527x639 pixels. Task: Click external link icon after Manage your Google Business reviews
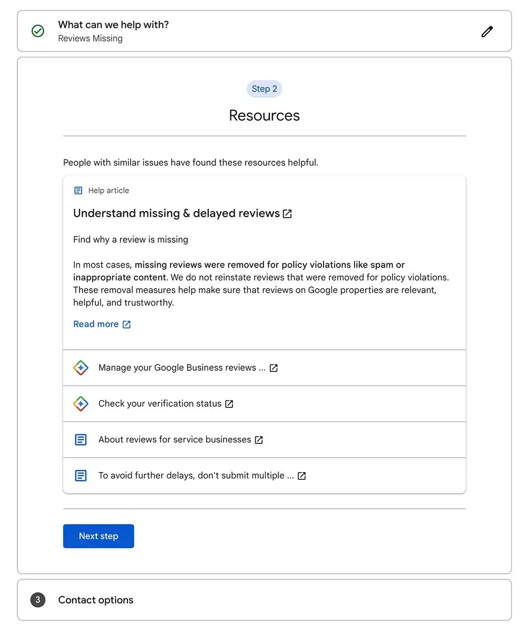(x=274, y=368)
